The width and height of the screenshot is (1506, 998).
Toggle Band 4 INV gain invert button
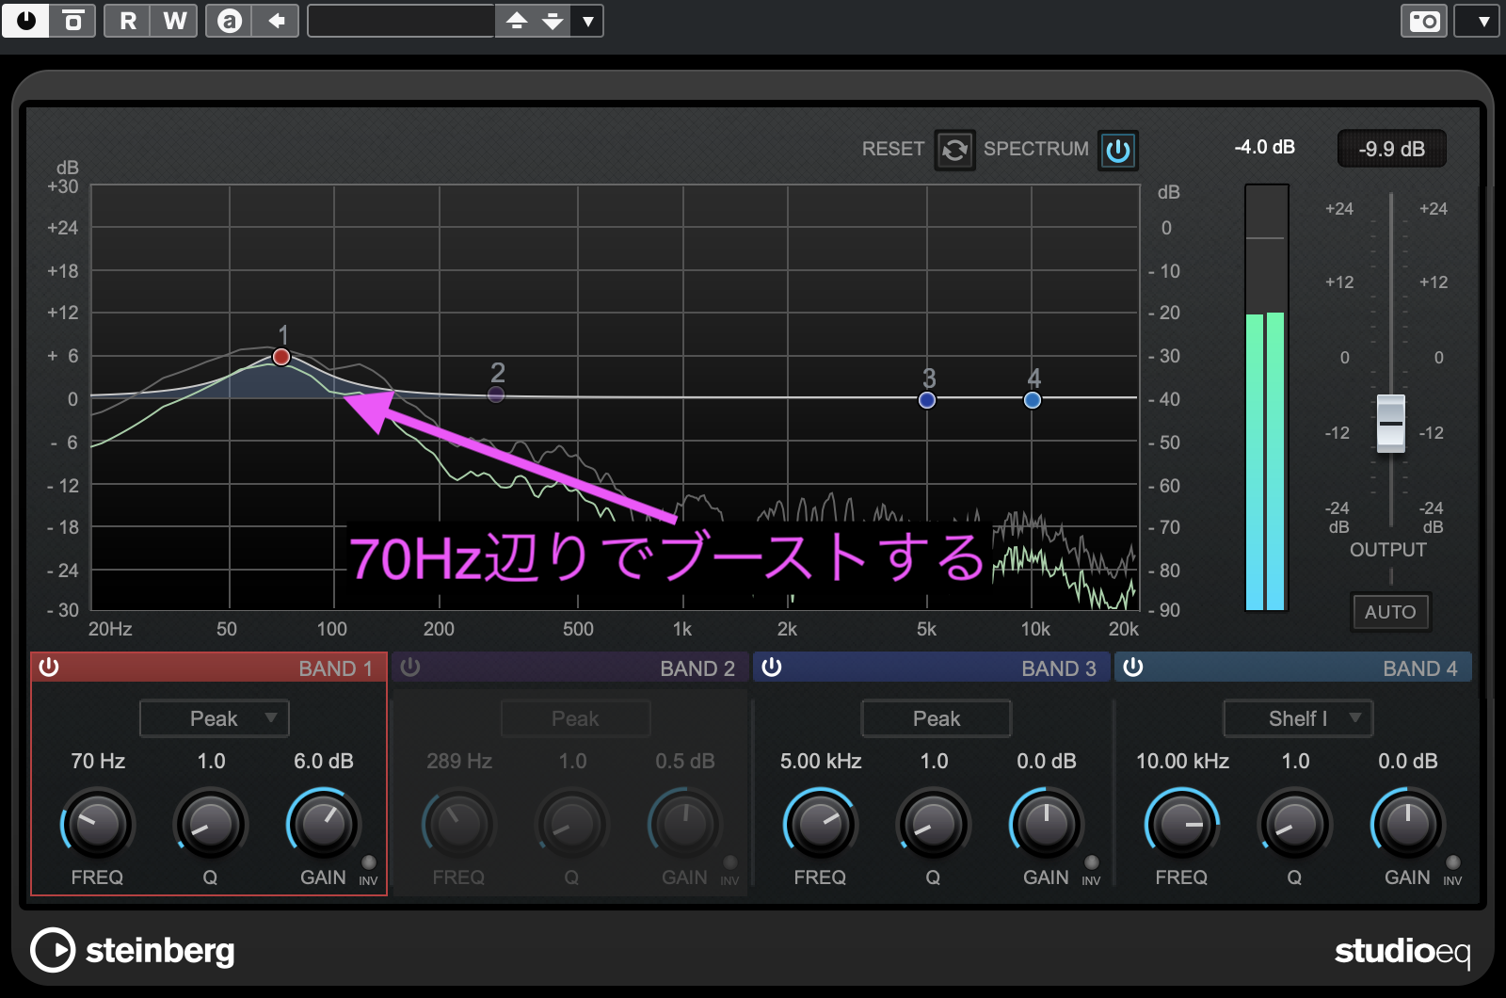[x=1453, y=862]
